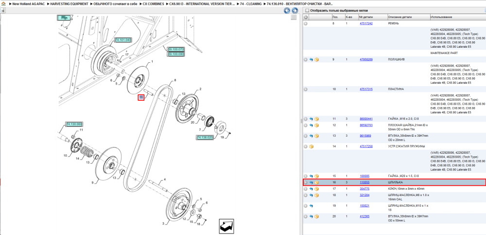Screen dimensions: 486x235
Task: Click the yellow box icon on row 11
Action: [316, 119]
